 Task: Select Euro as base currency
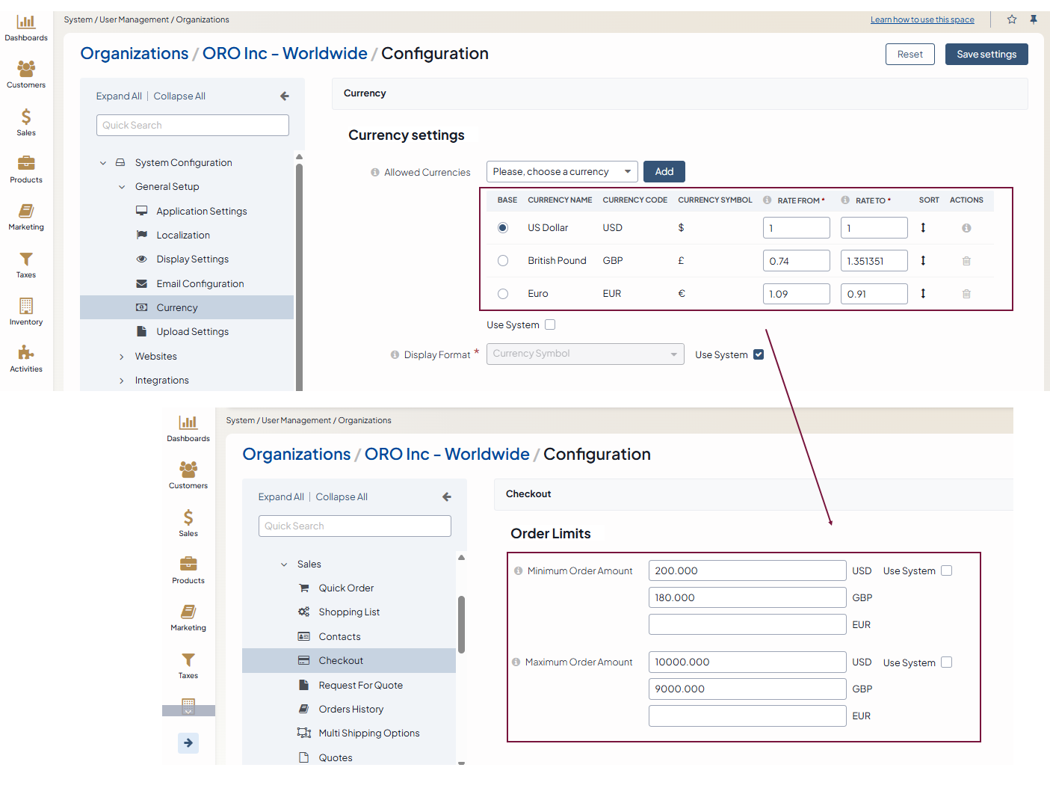503,294
